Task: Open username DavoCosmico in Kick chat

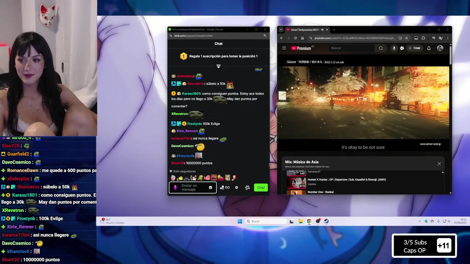Action: (x=182, y=146)
